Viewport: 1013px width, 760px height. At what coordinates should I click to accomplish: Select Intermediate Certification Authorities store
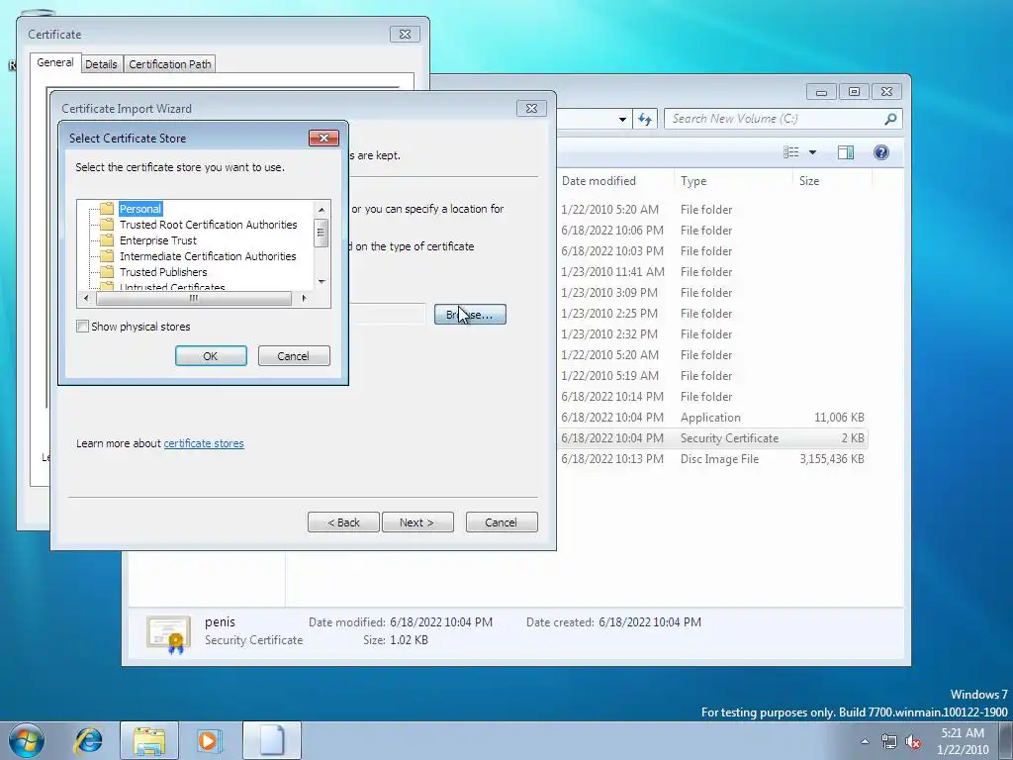pyautogui.click(x=208, y=256)
